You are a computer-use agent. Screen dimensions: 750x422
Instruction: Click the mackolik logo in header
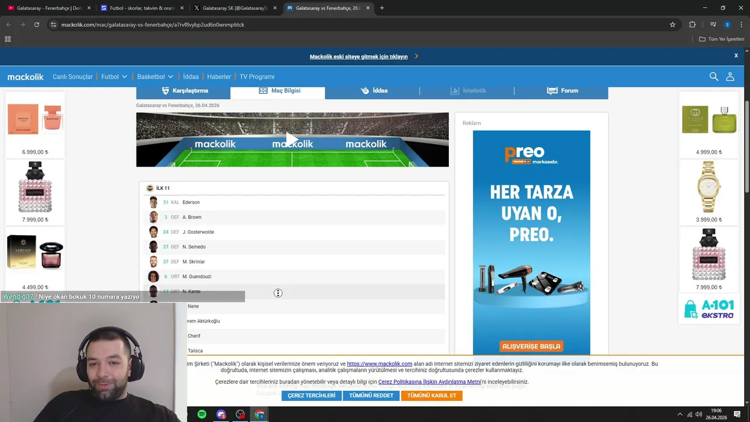click(25, 77)
